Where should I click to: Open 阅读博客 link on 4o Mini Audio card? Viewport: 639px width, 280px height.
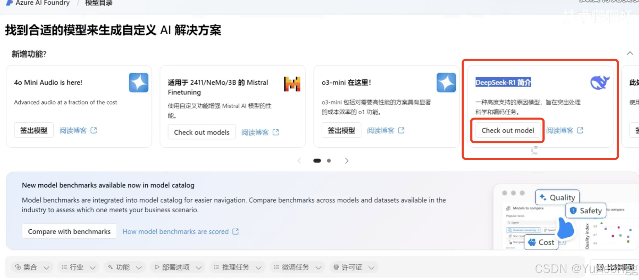point(73,130)
